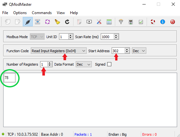Open the Tools wrench and screwdriver icon
The image size is (180, 137).
(x=99, y=22)
